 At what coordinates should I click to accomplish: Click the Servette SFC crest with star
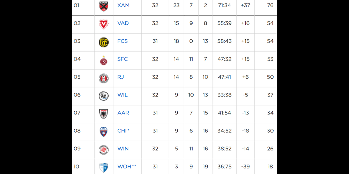pos(104,60)
